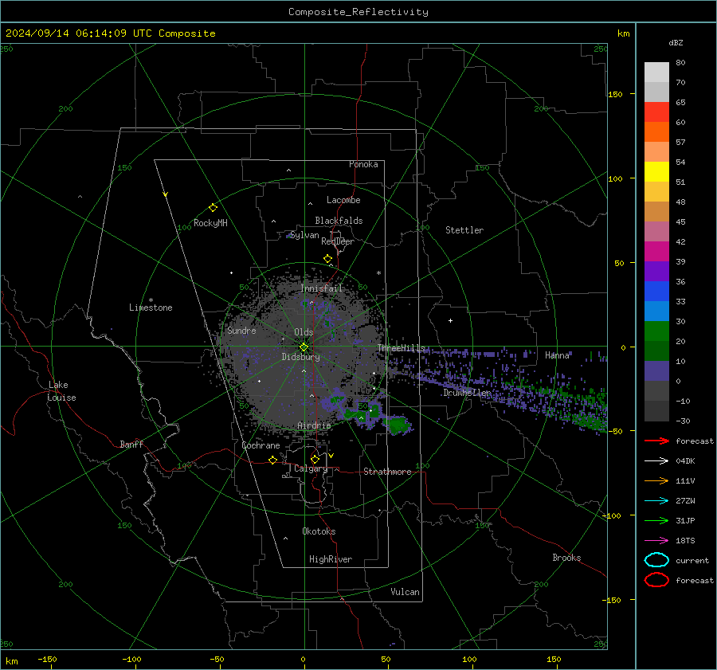Click the Banff city label
The height and width of the screenshot is (670, 717).
click(x=131, y=445)
